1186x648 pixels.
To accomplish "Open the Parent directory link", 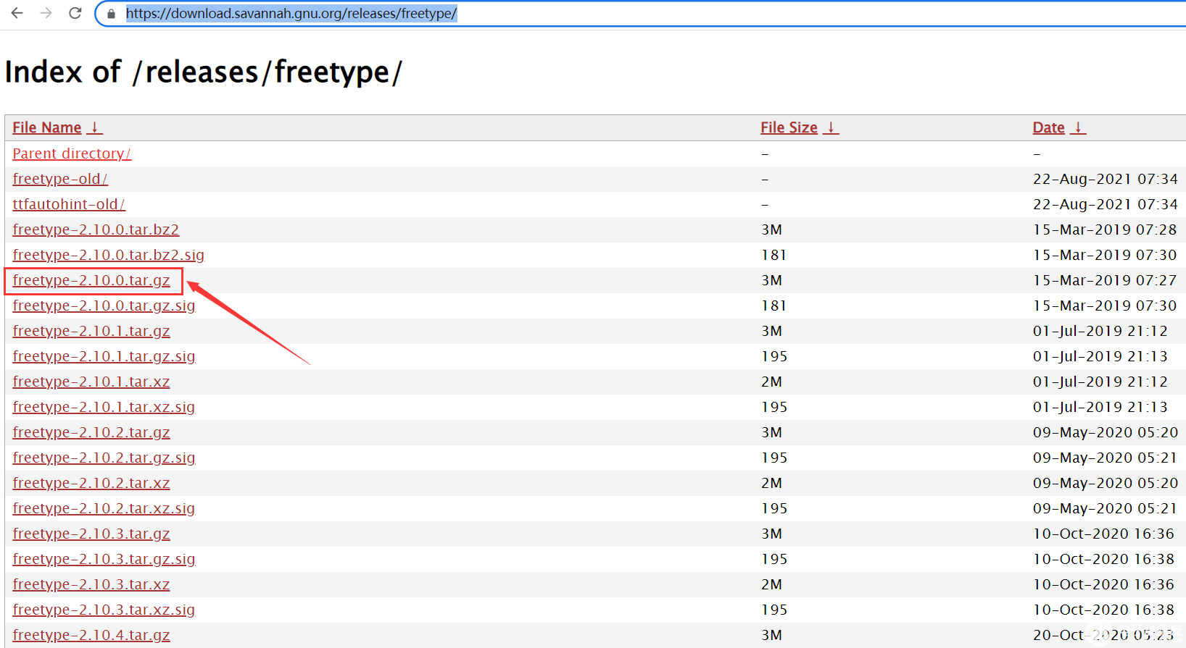I will click(x=72, y=153).
